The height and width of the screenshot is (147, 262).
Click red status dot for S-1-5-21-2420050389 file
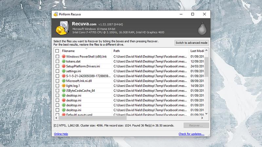64,76
